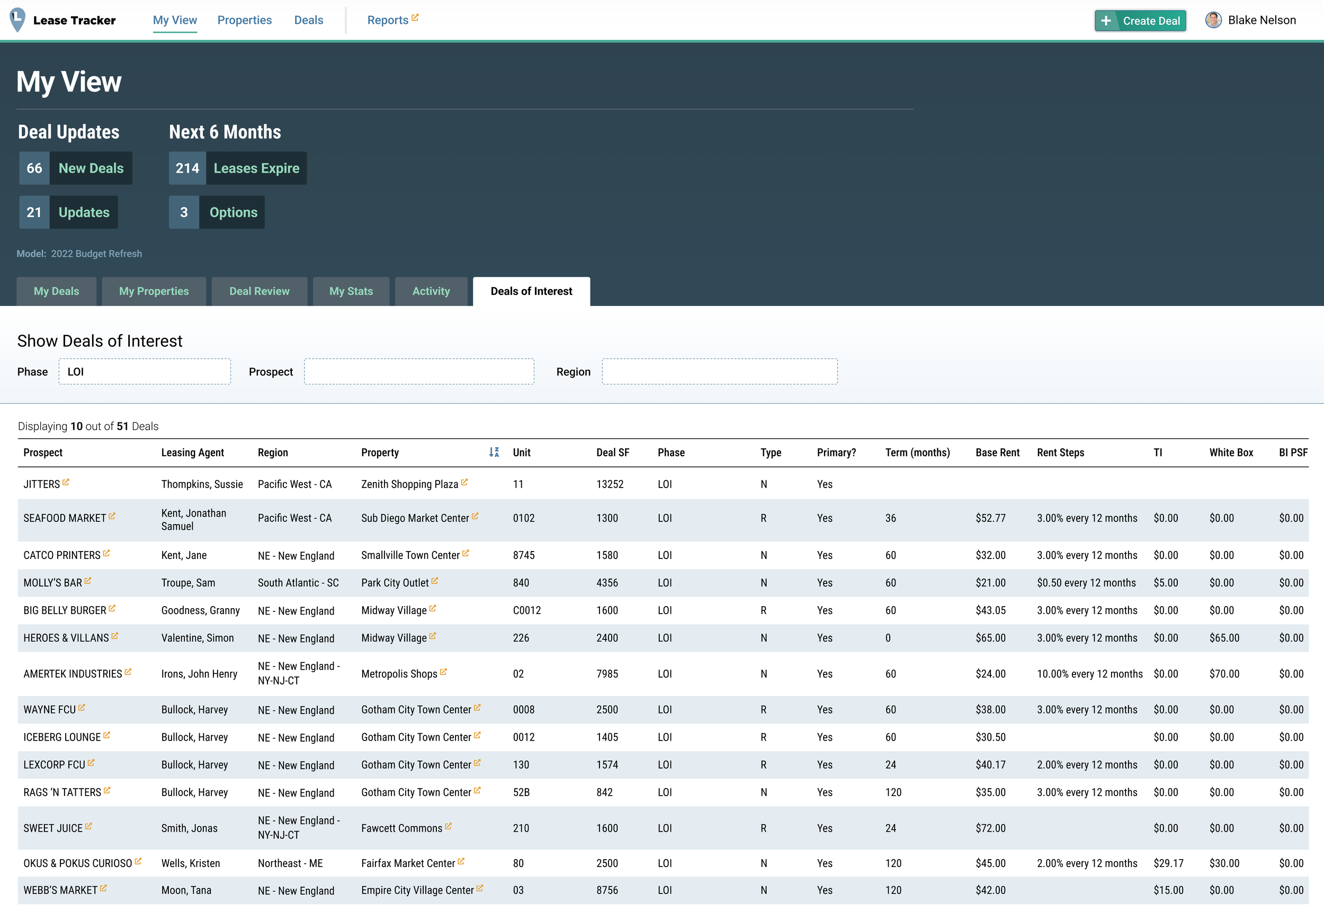This screenshot has width=1324, height=920.
Task: Click sort icon in Property column header
Action: [x=494, y=453]
